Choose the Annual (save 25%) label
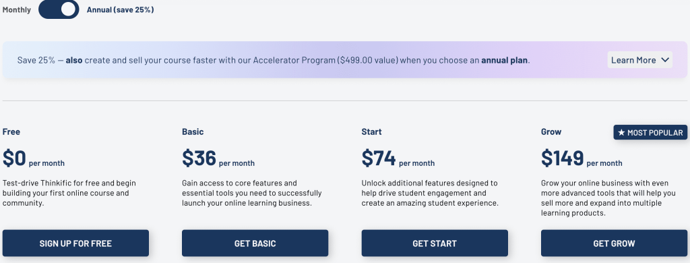Viewport: 690px width, 263px height. (x=120, y=9)
